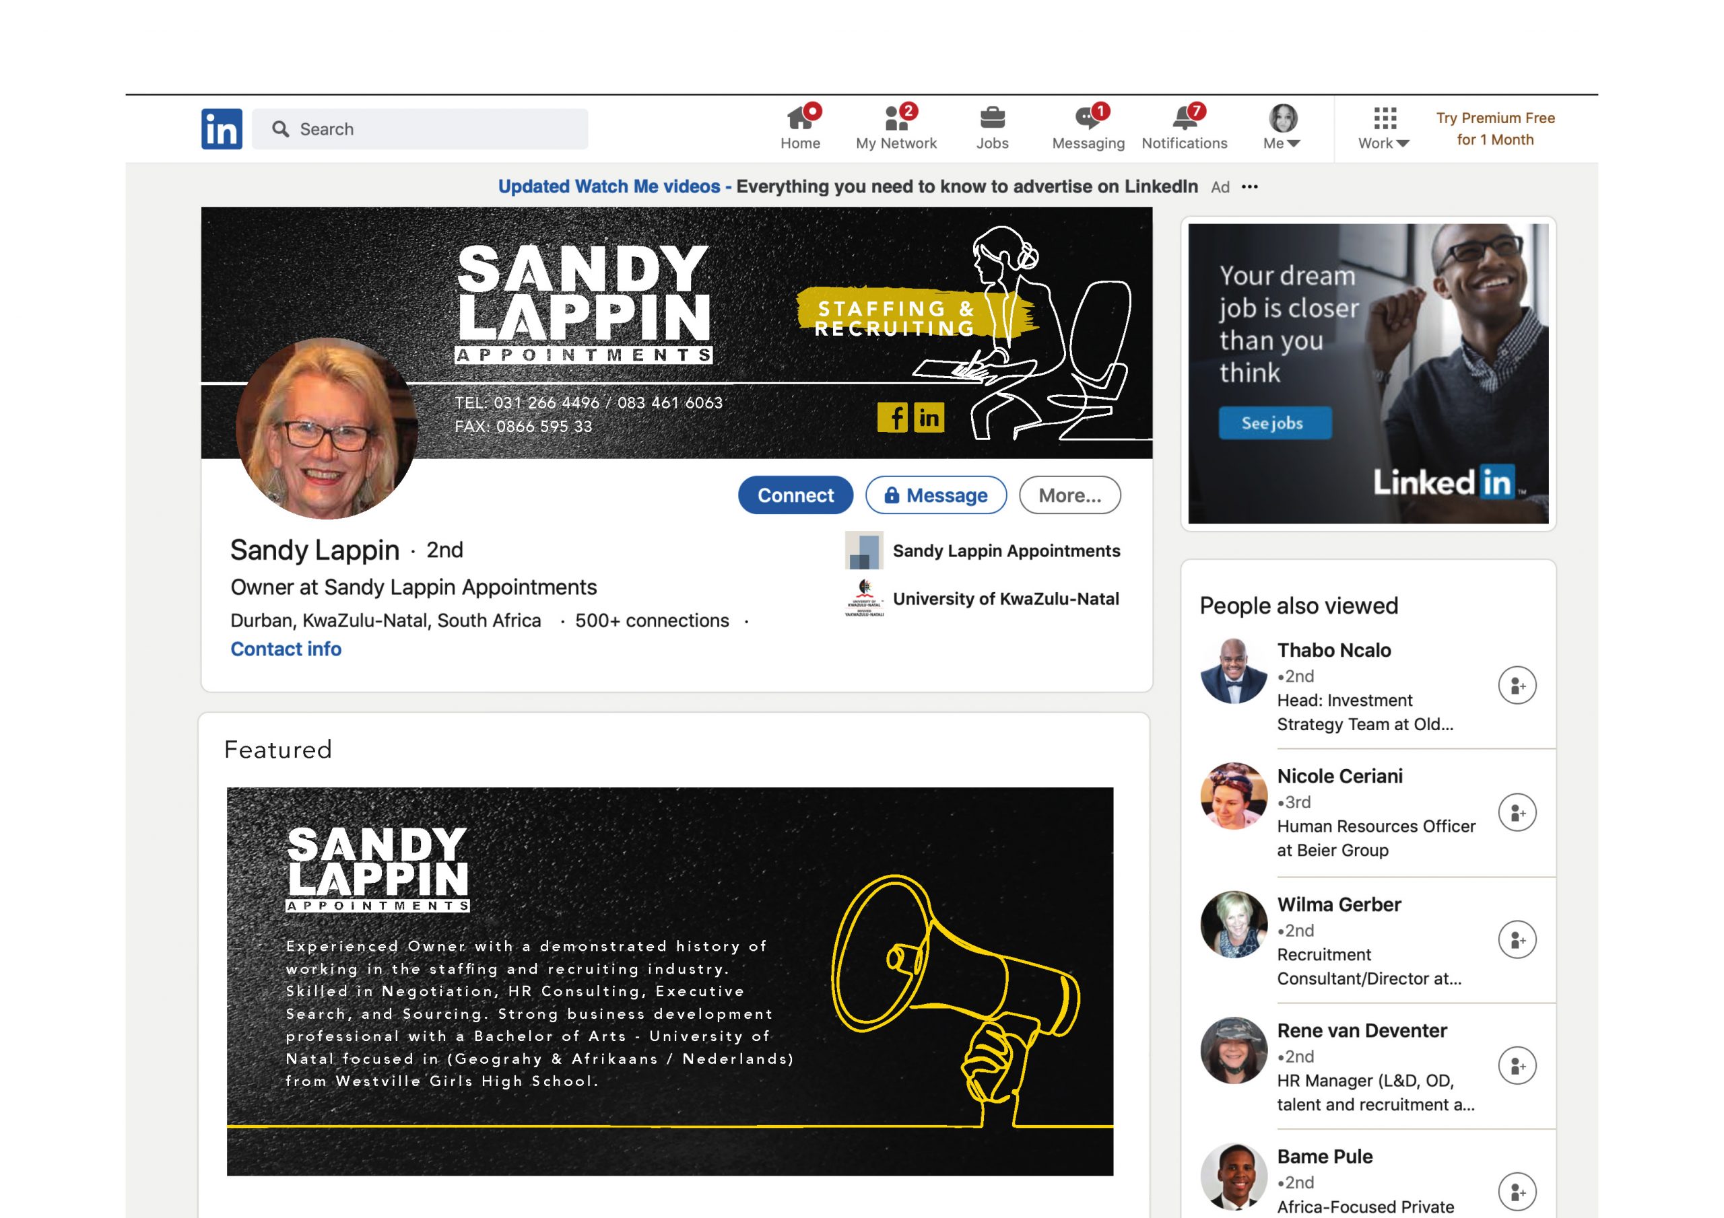
Task: Open the Contact info link
Action: [286, 649]
